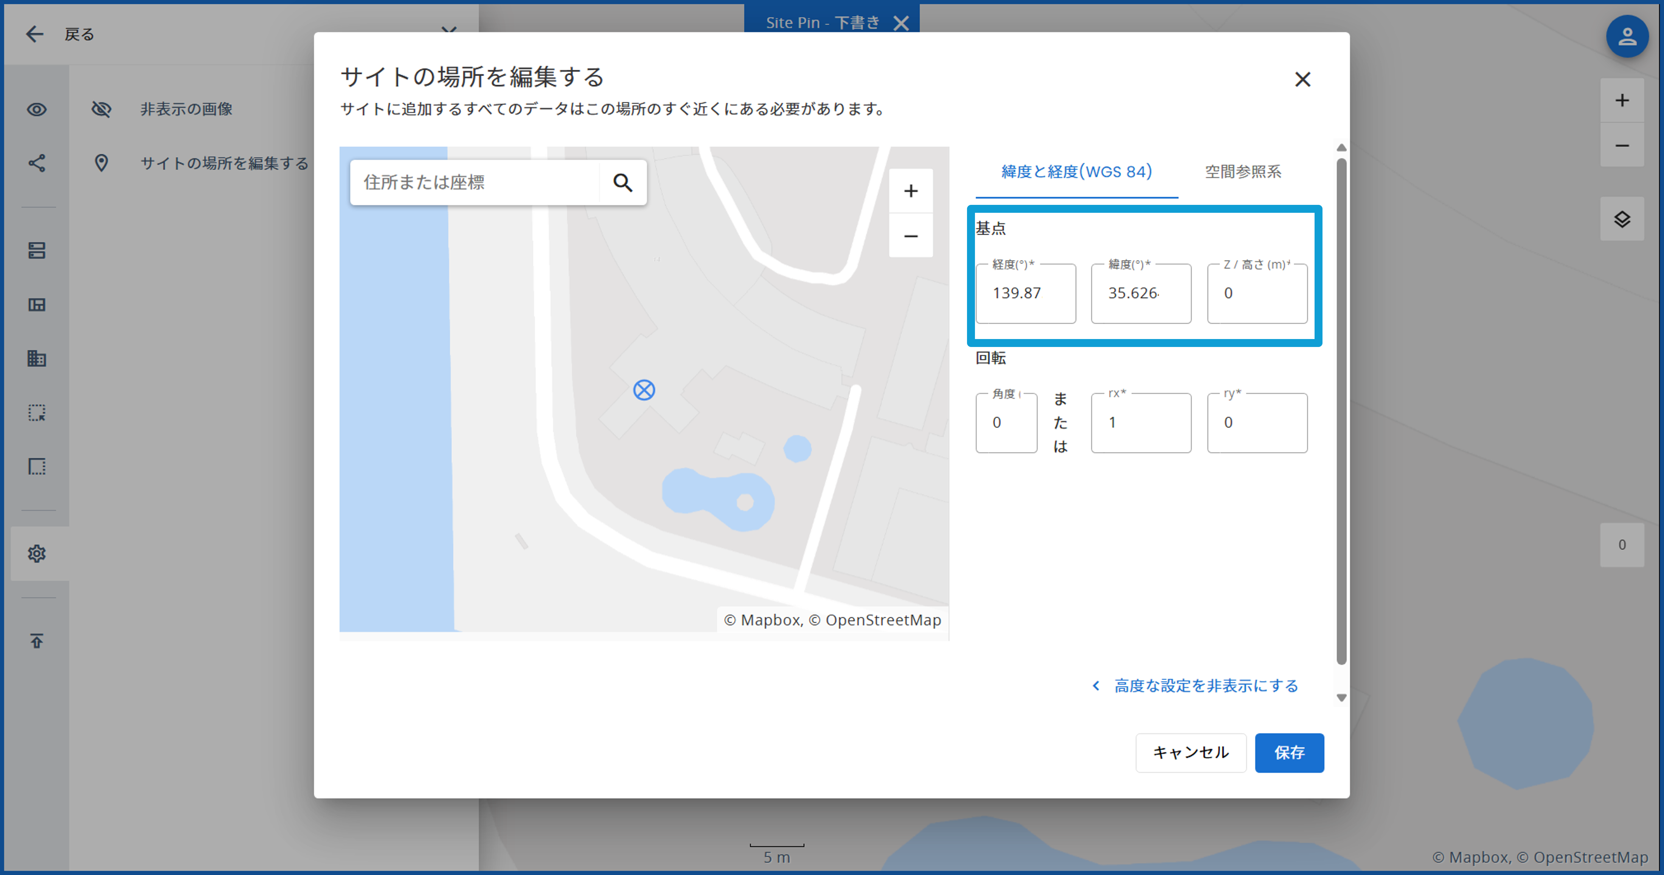Click the dialog scrollbar down arrow
The image size is (1664, 875).
1341,698
